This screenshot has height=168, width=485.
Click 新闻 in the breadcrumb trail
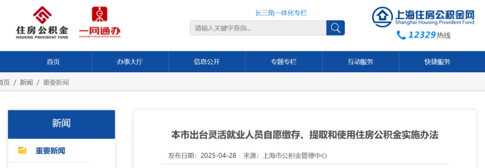pos(26,83)
